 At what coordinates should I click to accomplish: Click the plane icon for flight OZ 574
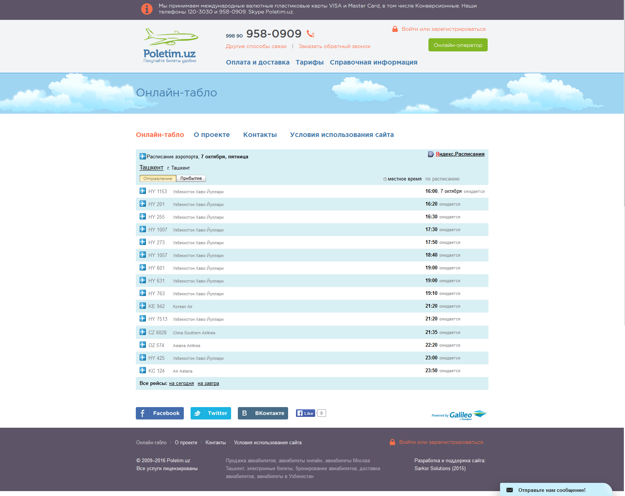point(143,344)
